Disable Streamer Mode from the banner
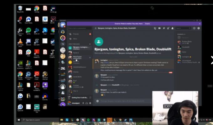 (147, 24)
